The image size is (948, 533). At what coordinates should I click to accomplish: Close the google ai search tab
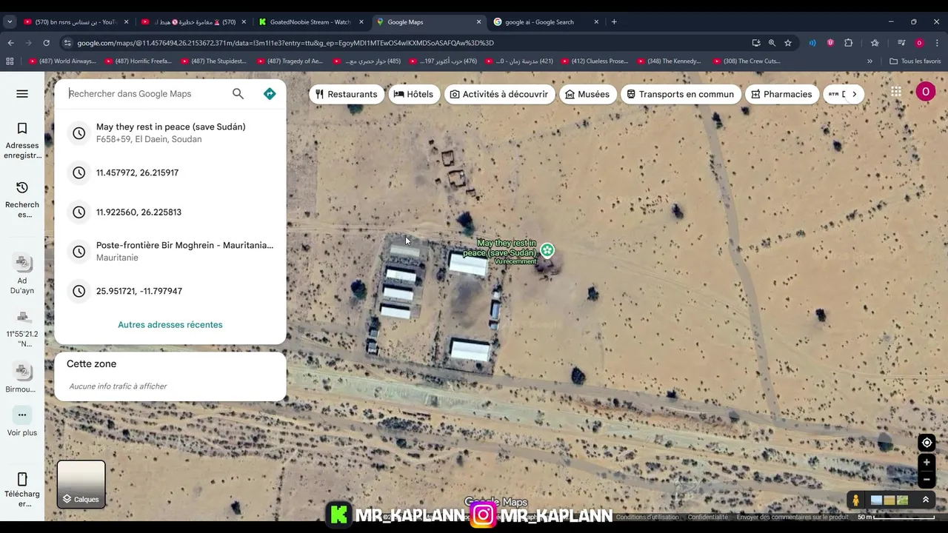pos(596,22)
